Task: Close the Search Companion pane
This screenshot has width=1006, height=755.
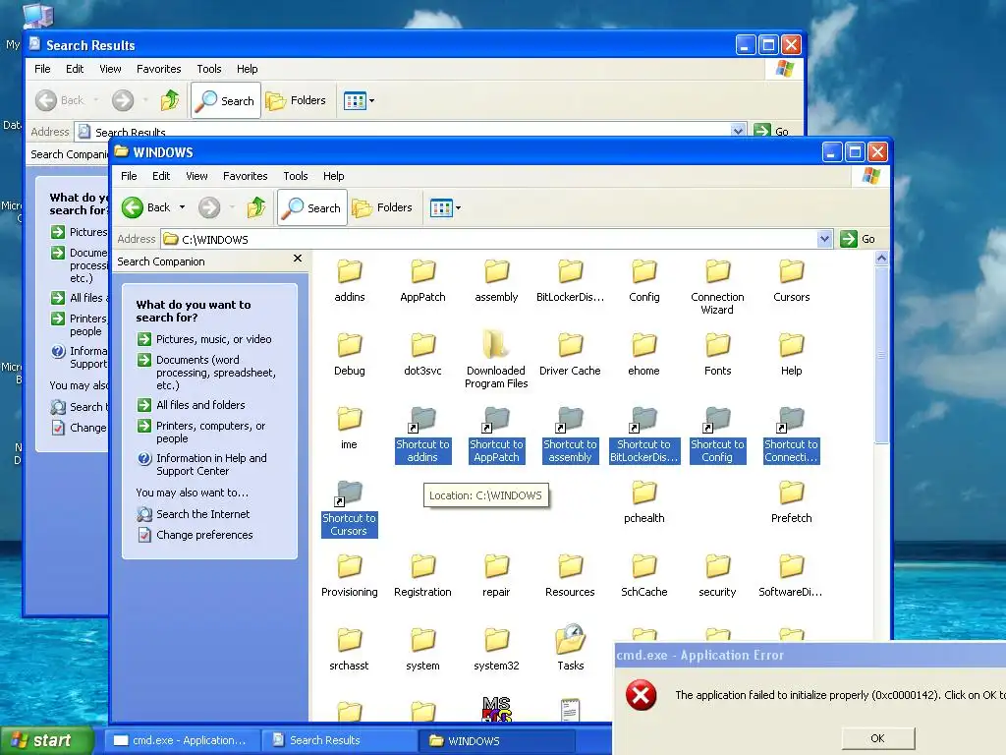Action: click(298, 259)
